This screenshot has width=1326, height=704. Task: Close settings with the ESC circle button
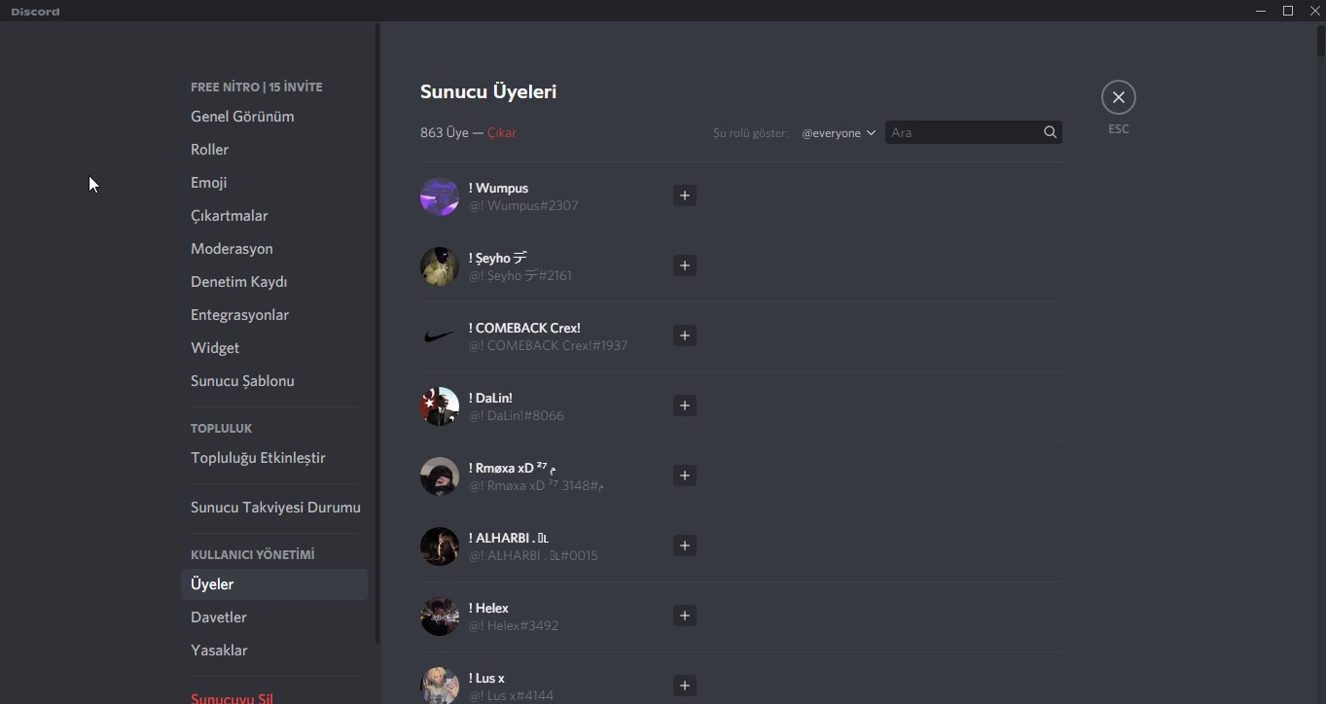pos(1119,97)
